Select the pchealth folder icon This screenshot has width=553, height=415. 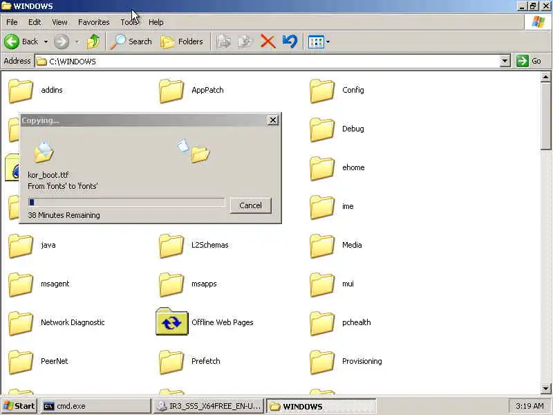pos(322,323)
